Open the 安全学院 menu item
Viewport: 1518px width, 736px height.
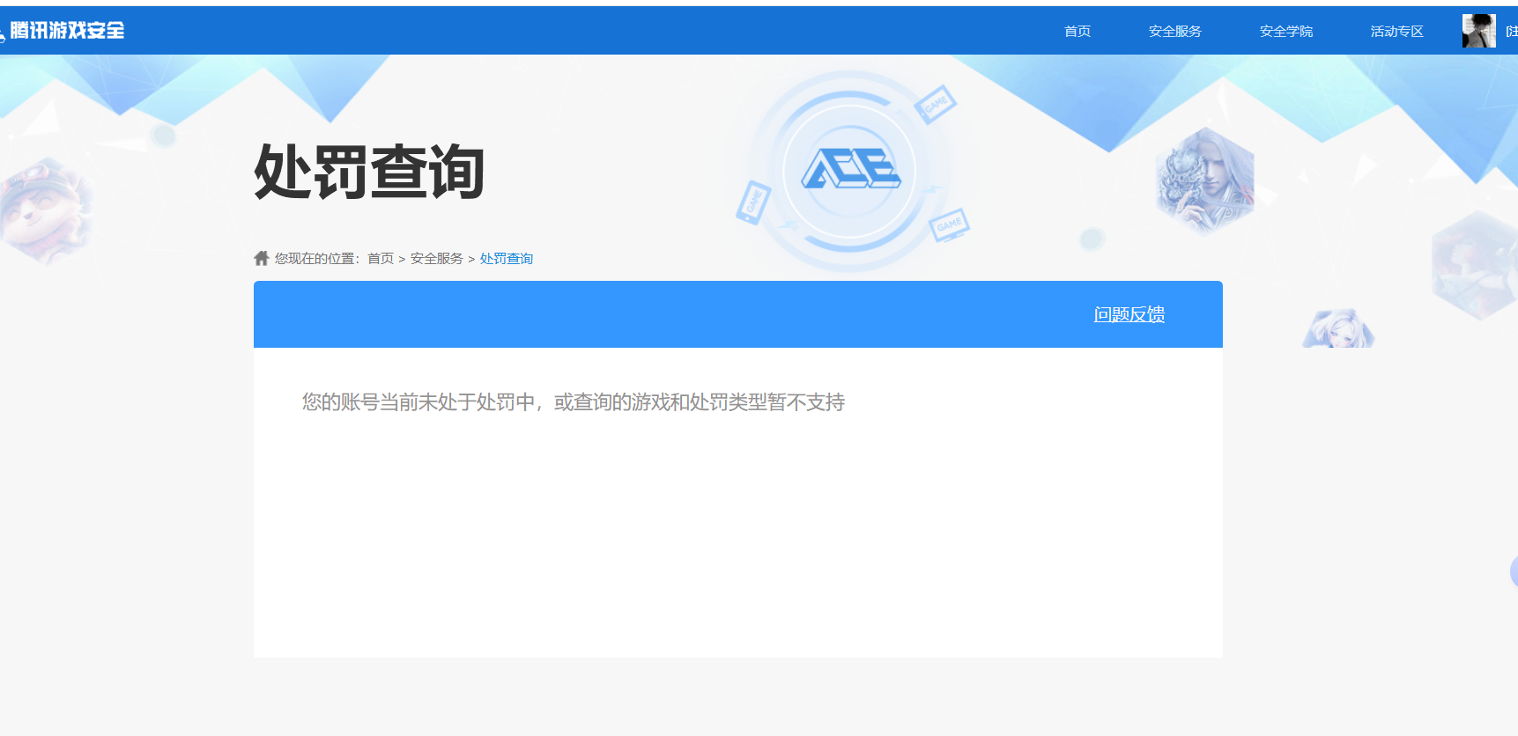point(1285,31)
